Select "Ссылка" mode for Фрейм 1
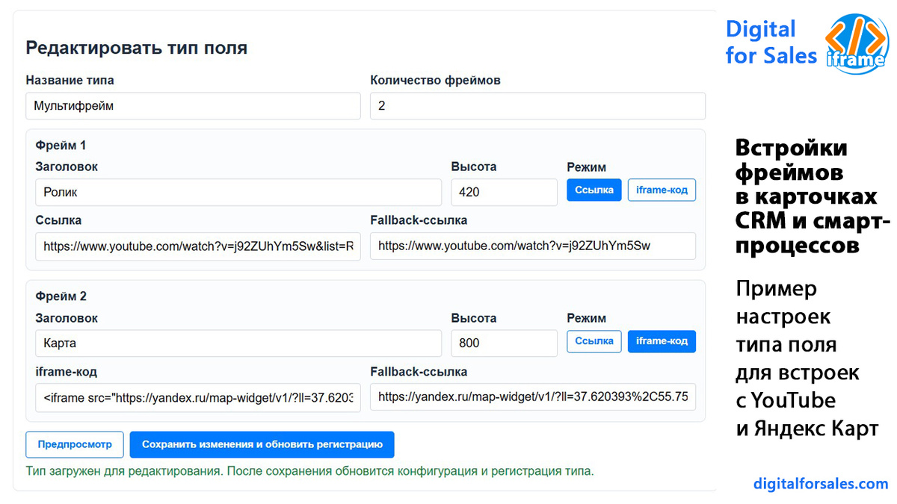 point(594,190)
